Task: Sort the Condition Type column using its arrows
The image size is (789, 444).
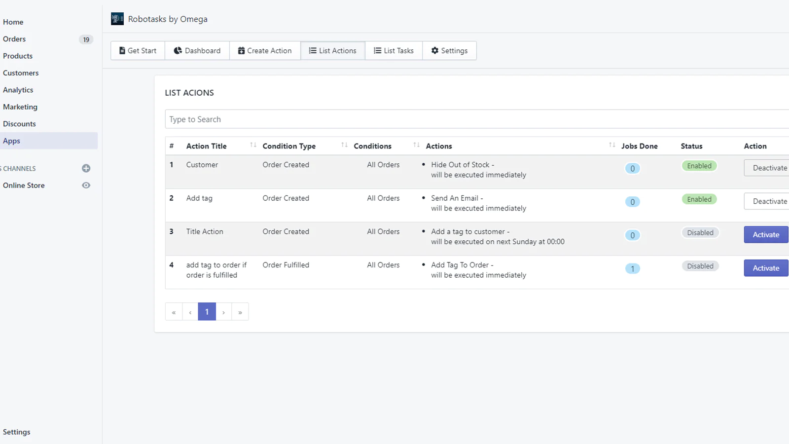Action: pyautogui.click(x=344, y=145)
